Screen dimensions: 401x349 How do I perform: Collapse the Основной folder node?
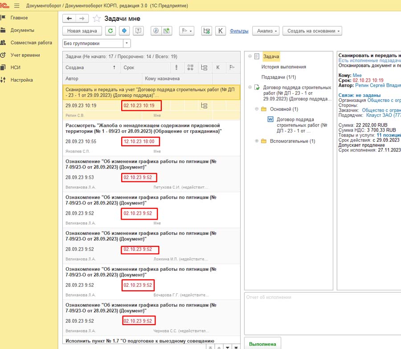(257, 109)
